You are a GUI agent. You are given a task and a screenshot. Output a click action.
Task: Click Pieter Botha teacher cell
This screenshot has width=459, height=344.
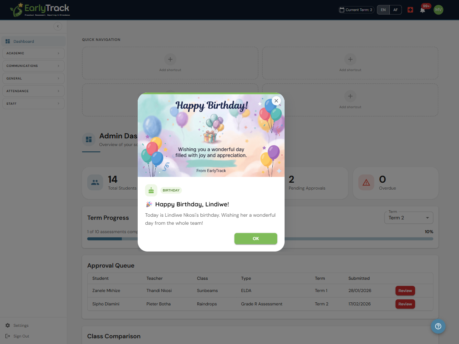(x=158, y=304)
